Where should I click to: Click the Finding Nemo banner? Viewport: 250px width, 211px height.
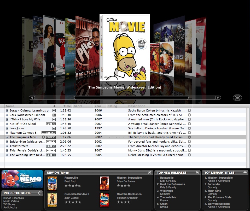(x=22, y=179)
